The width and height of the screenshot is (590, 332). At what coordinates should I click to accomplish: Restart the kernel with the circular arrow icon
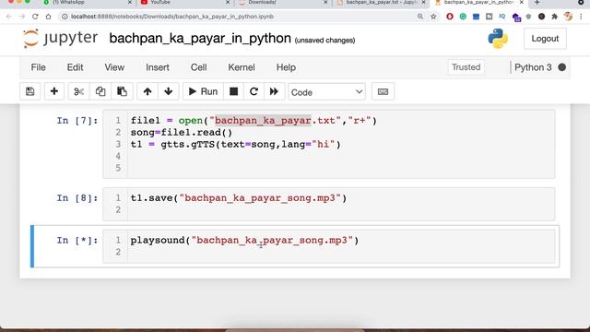click(254, 91)
